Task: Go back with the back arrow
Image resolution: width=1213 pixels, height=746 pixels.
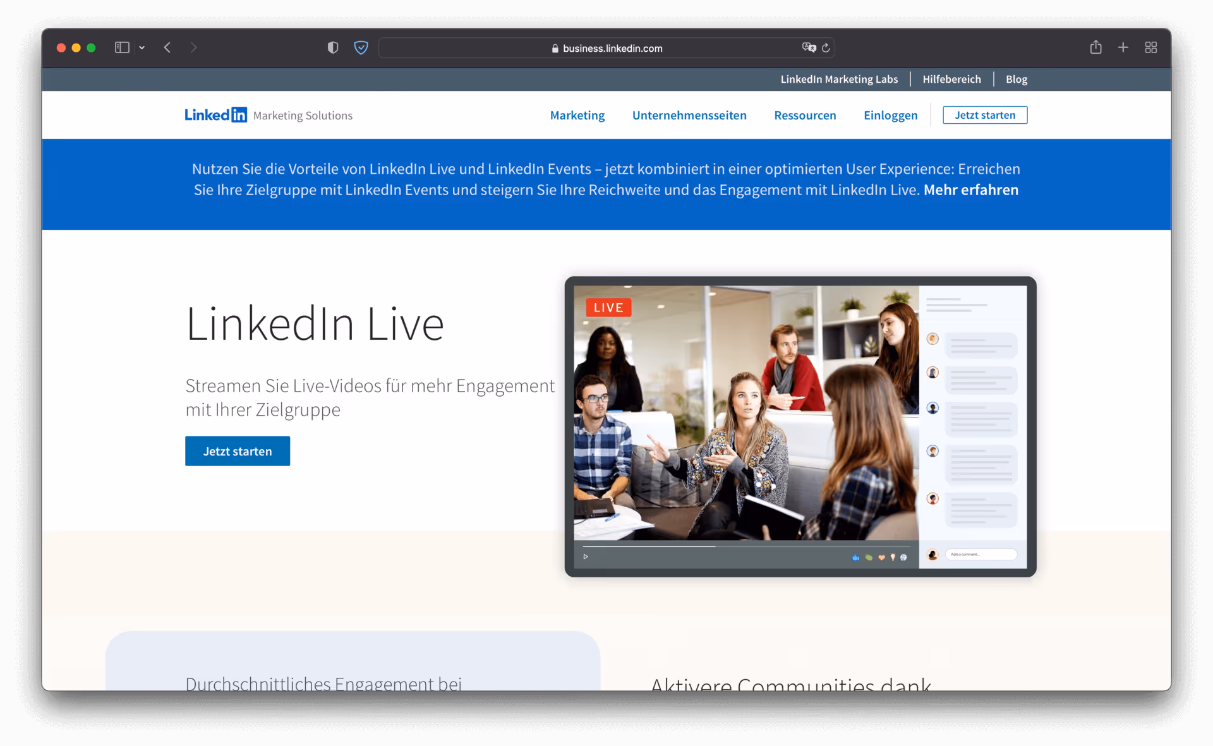Action: tap(167, 47)
